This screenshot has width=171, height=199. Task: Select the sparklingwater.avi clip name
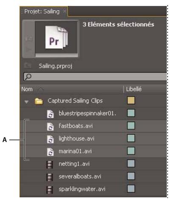[x=82, y=189]
